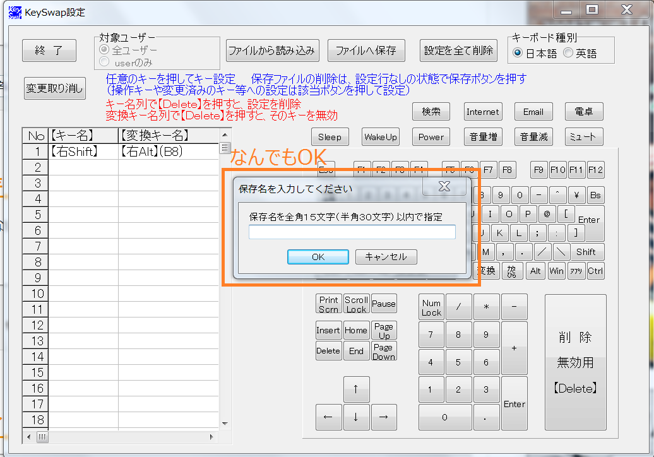654x457 pixels.
Task: Click the save name text field
Action: [352, 232]
